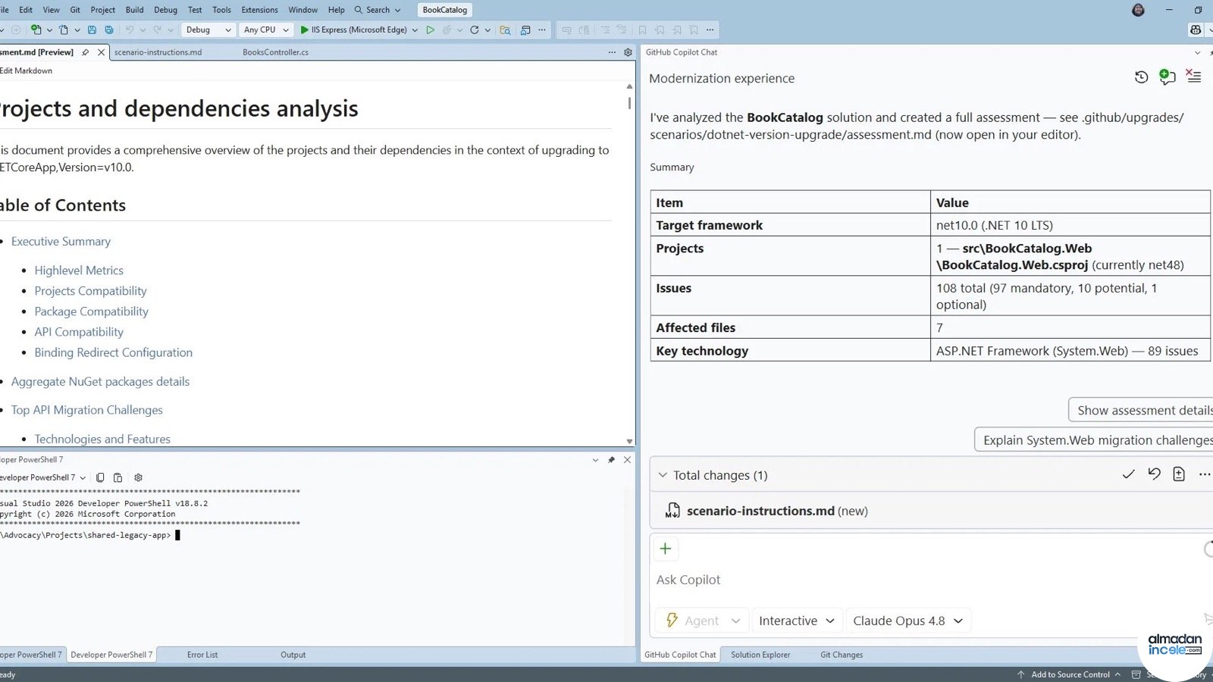Click the Undo arrow in the toolbar
This screenshot has height=682, width=1213.
pos(130,30)
